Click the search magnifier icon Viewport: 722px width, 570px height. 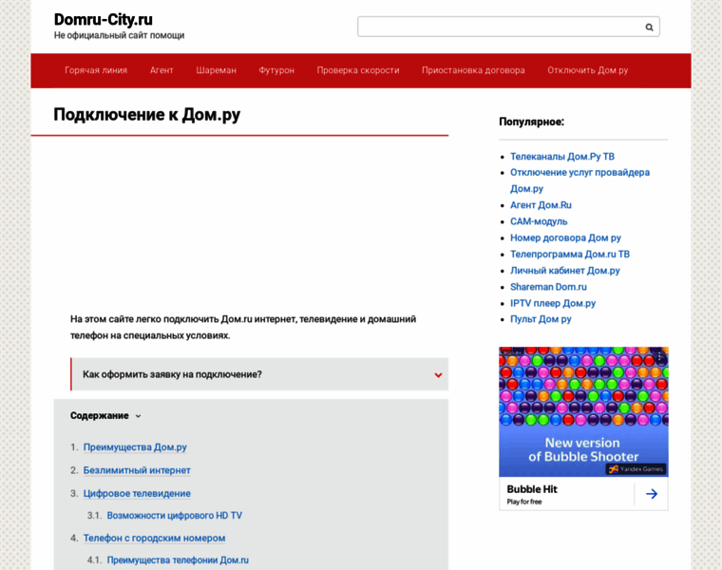(x=649, y=28)
